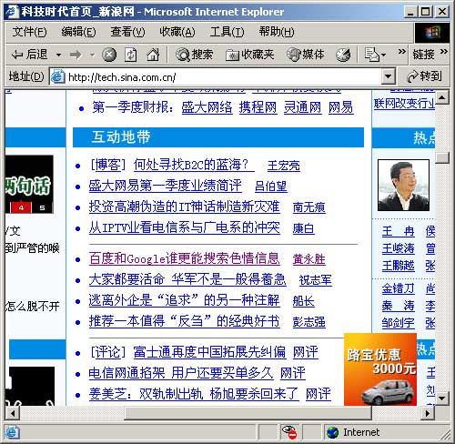Open the 灵通网 link
Viewport: 455px width, 444px height.
(302, 107)
